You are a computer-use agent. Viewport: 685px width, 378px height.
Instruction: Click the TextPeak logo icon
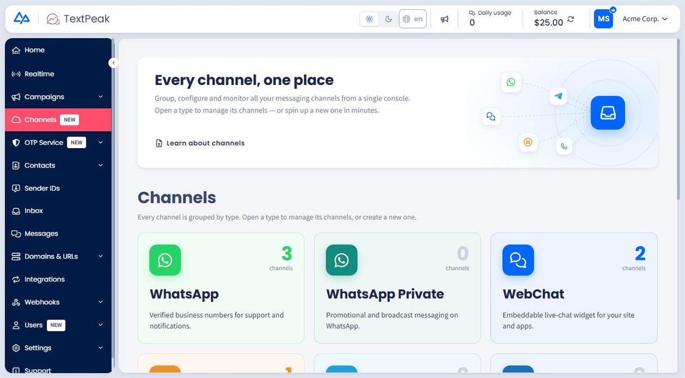pos(53,19)
